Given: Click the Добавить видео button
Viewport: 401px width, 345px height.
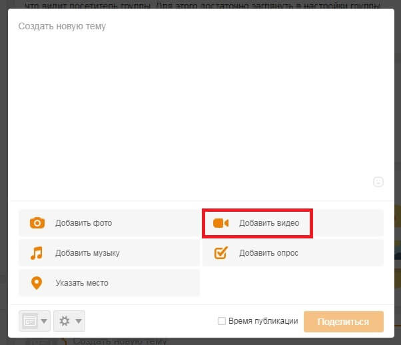Looking at the screenshot, I should [x=293, y=223].
